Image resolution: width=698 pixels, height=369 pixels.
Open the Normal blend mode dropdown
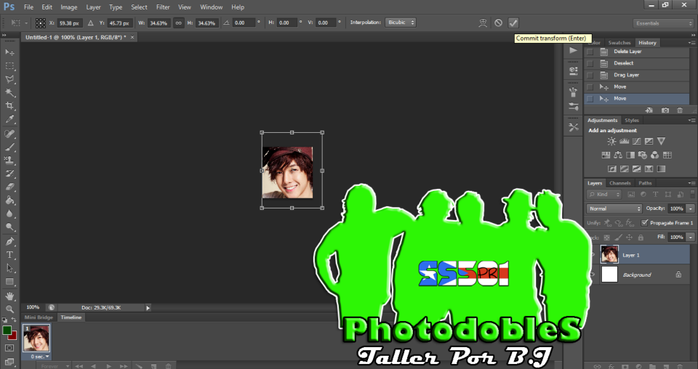(614, 208)
